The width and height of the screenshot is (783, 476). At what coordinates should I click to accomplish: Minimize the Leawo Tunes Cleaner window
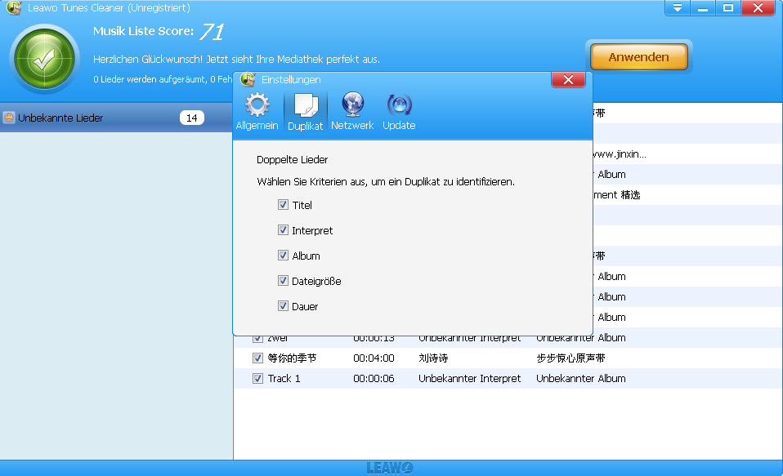click(703, 8)
